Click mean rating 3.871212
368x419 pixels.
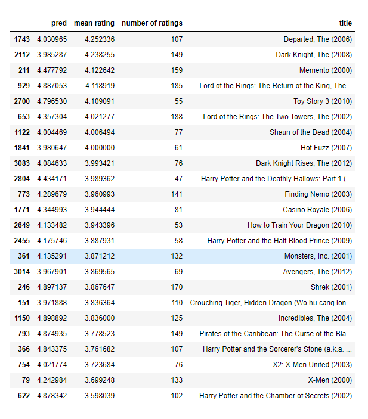coord(100,256)
